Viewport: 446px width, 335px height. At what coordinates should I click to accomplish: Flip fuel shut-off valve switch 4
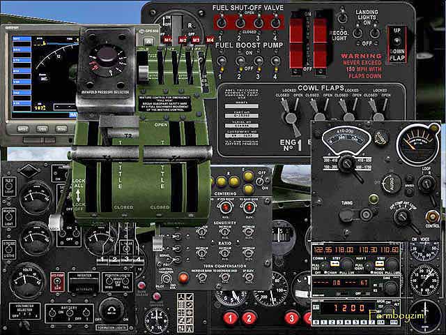click(x=275, y=23)
